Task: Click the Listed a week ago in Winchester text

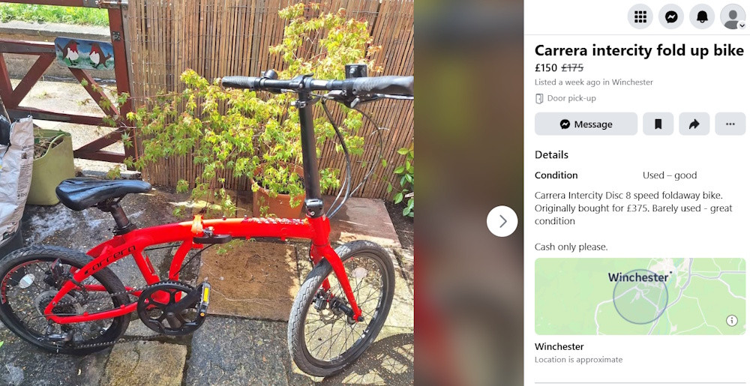Action: 593,82
